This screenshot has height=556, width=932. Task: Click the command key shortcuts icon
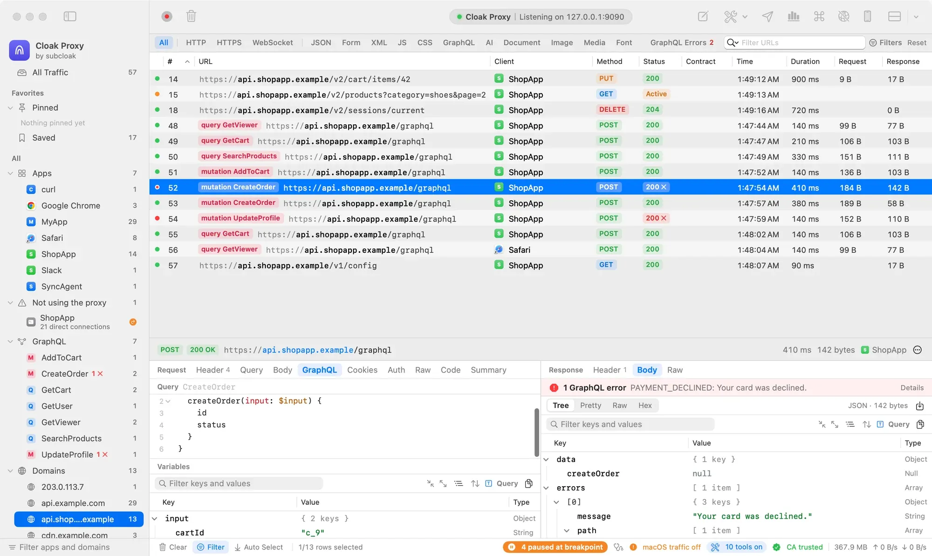tap(819, 16)
